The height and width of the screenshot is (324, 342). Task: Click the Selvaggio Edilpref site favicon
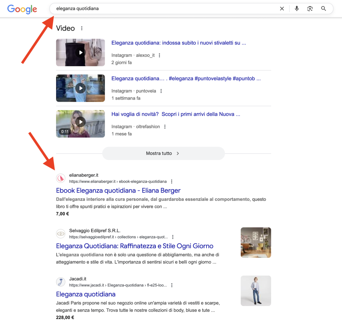pos(61,234)
